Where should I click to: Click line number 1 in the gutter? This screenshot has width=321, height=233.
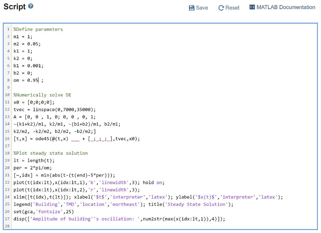8,29
